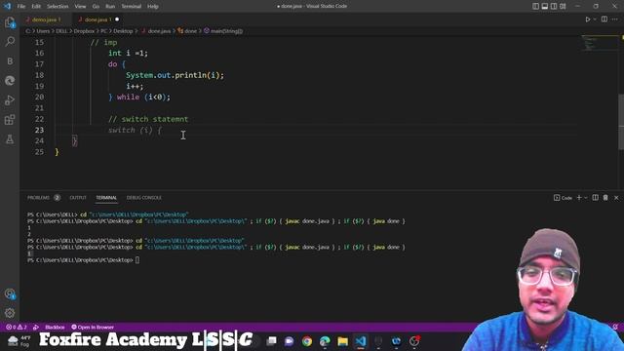Toggle secondary side bar layout icon
Screen dimensions: 624x351
coord(554,6)
